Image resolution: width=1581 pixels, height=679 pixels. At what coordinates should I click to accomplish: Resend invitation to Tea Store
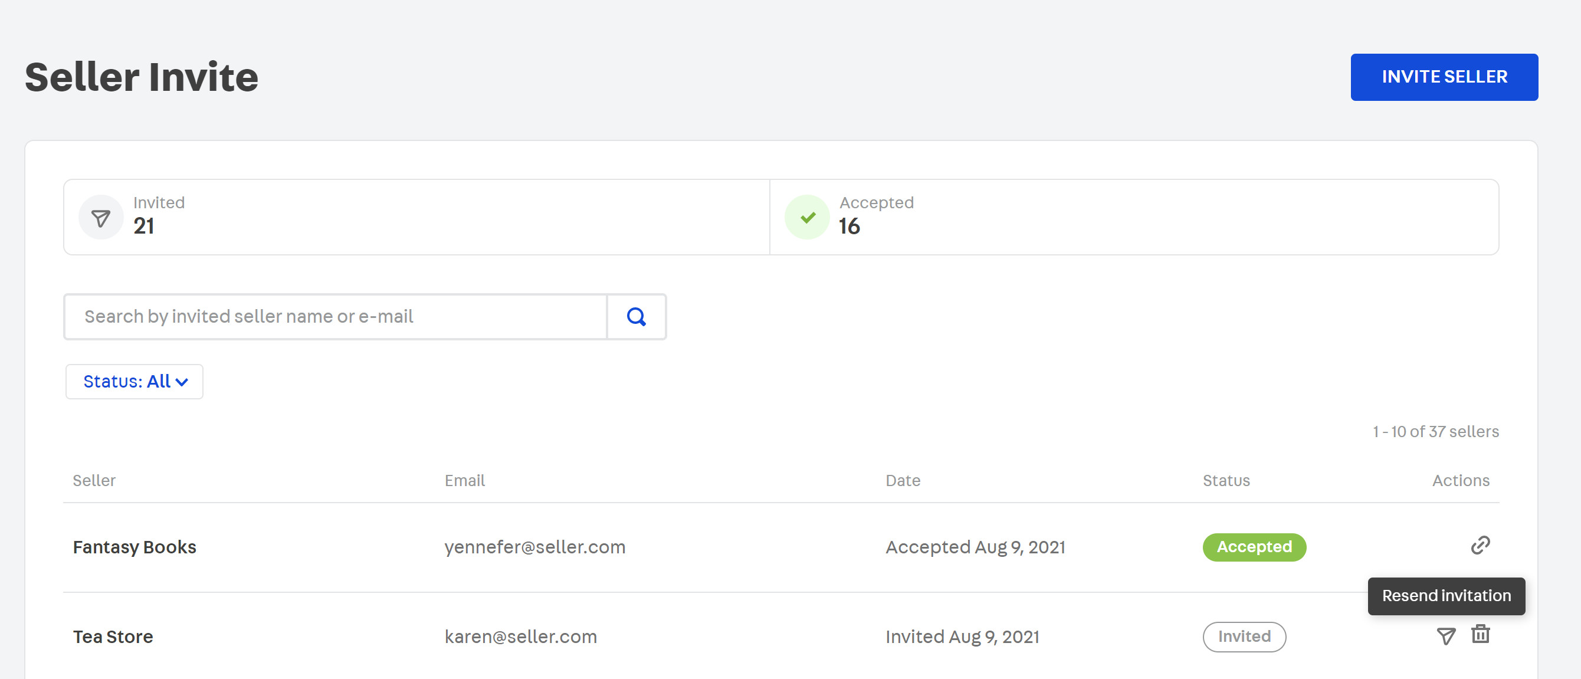pos(1446,636)
